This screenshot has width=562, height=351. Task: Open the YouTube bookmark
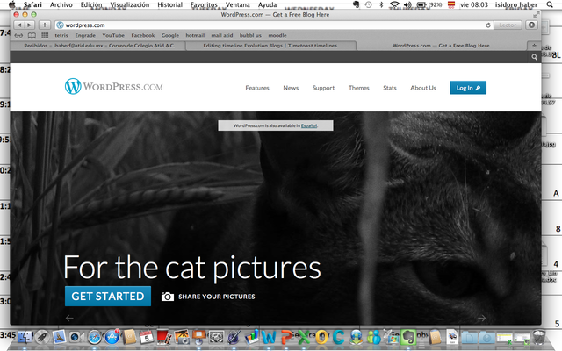tap(113, 35)
